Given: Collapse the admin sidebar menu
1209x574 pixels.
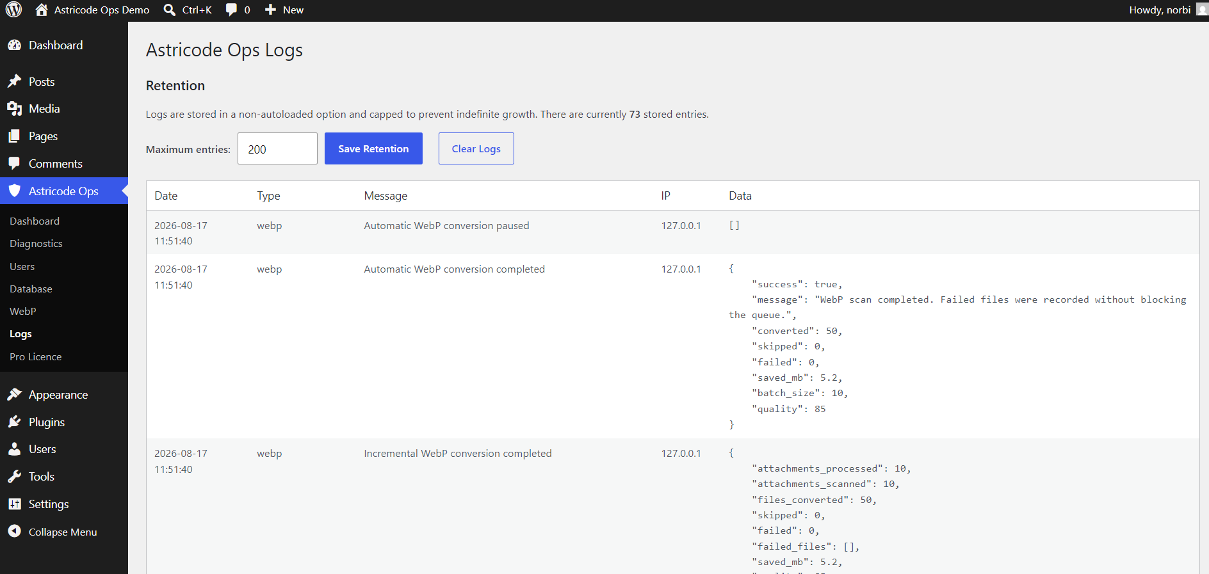Looking at the screenshot, I should click(x=63, y=532).
